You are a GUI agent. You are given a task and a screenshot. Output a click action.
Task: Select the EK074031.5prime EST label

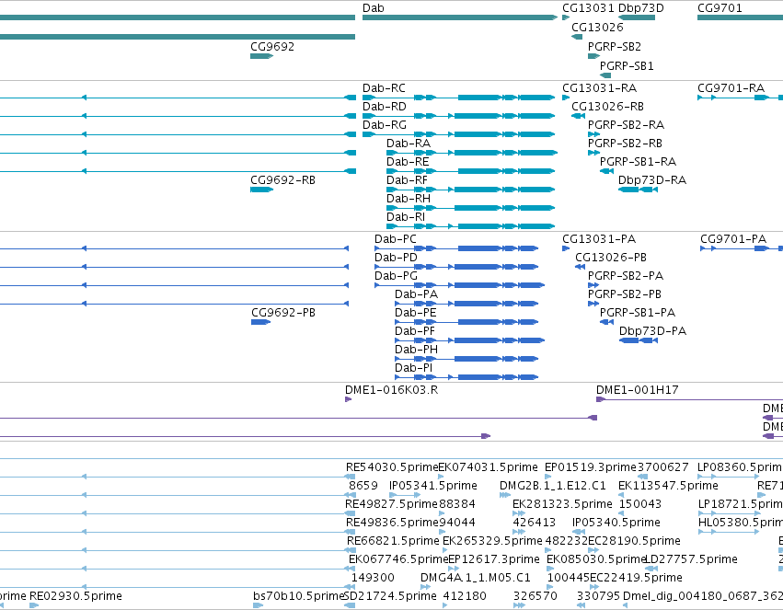[x=488, y=467]
